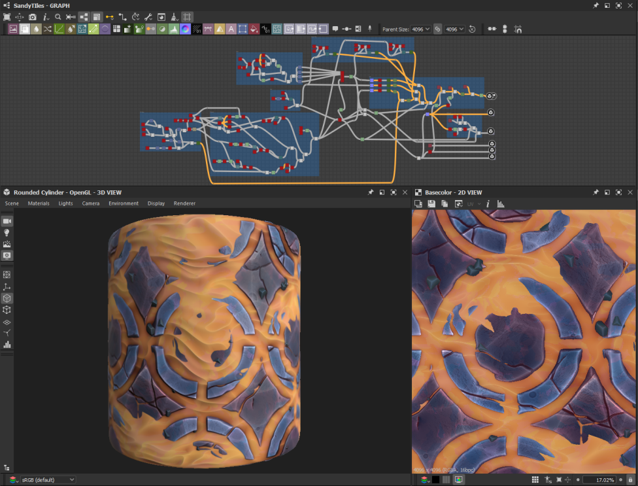Toggle the size ratio lock link
The height and width of the screenshot is (486, 638).
[x=437, y=29]
